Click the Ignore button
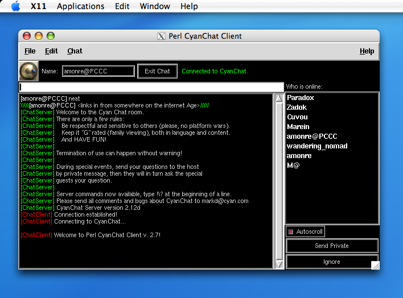Screen dimensions: 403x298 tap(332, 262)
